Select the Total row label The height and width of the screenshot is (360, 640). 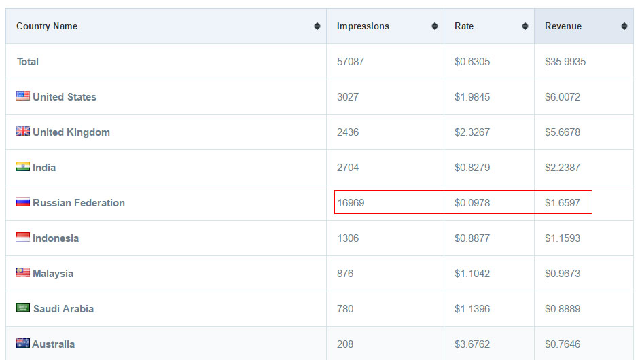(x=28, y=62)
